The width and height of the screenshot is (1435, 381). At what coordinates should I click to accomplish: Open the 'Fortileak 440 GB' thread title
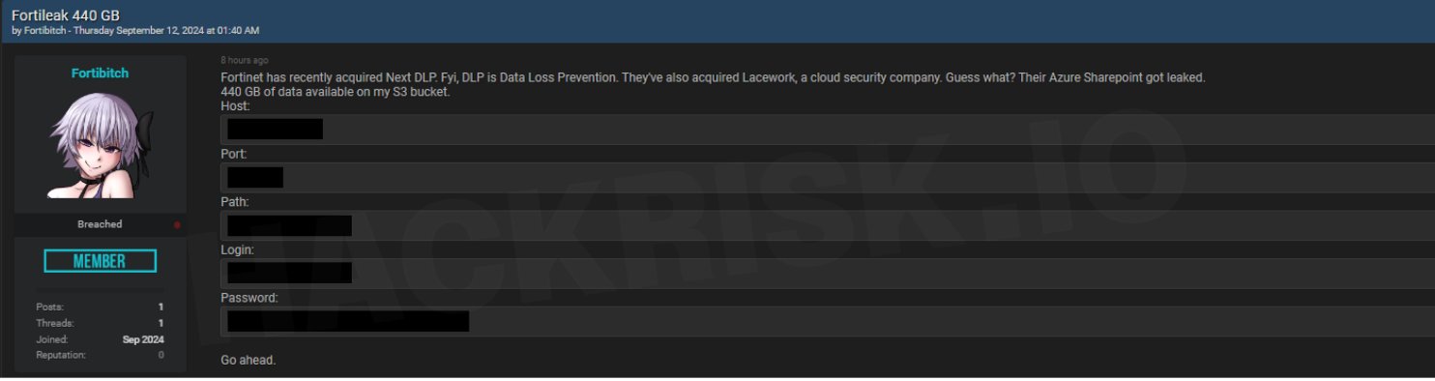click(x=66, y=16)
